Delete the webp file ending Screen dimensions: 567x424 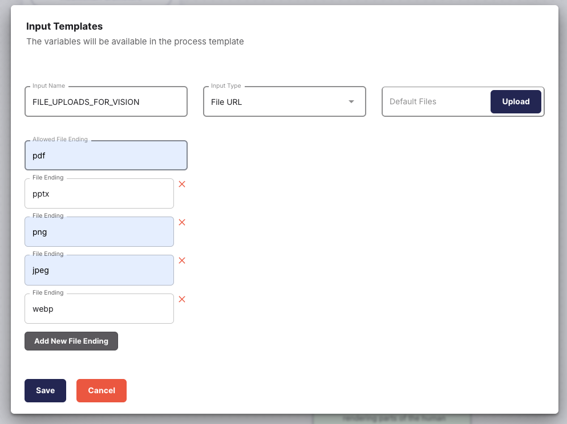coord(182,299)
